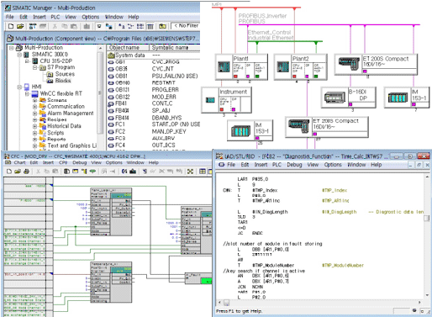Click S7 Memory Card icon in SIMATIC Manager
Screen dimensions: 432x317
click(x=43, y=26)
